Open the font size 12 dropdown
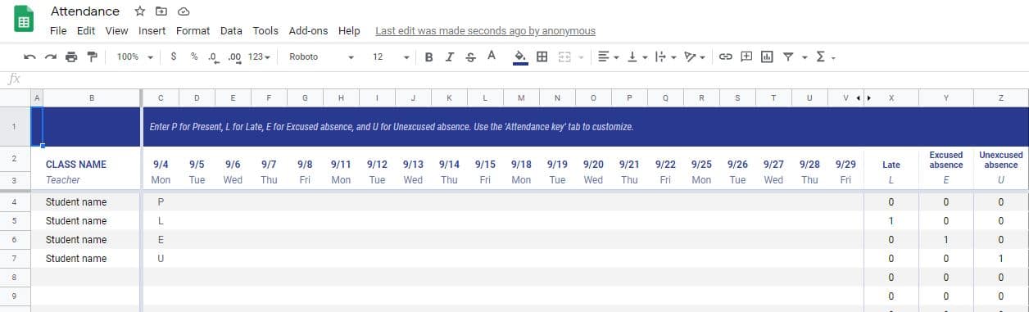The height and width of the screenshot is (312, 1029). (391, 57)
